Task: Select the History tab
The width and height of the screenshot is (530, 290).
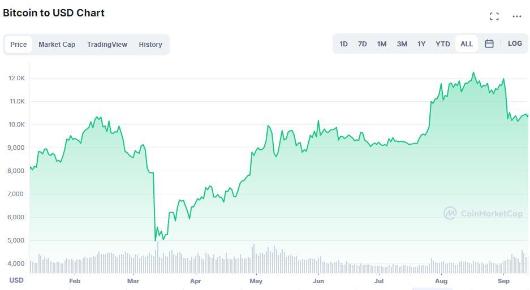Action: (150, 45)
